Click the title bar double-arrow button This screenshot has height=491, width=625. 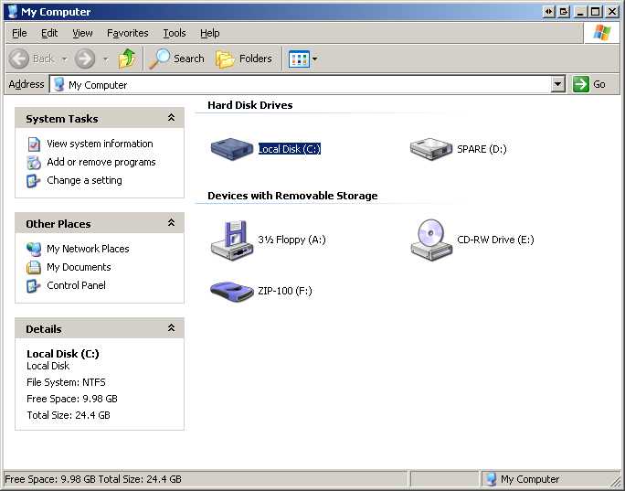coord(549,12)
